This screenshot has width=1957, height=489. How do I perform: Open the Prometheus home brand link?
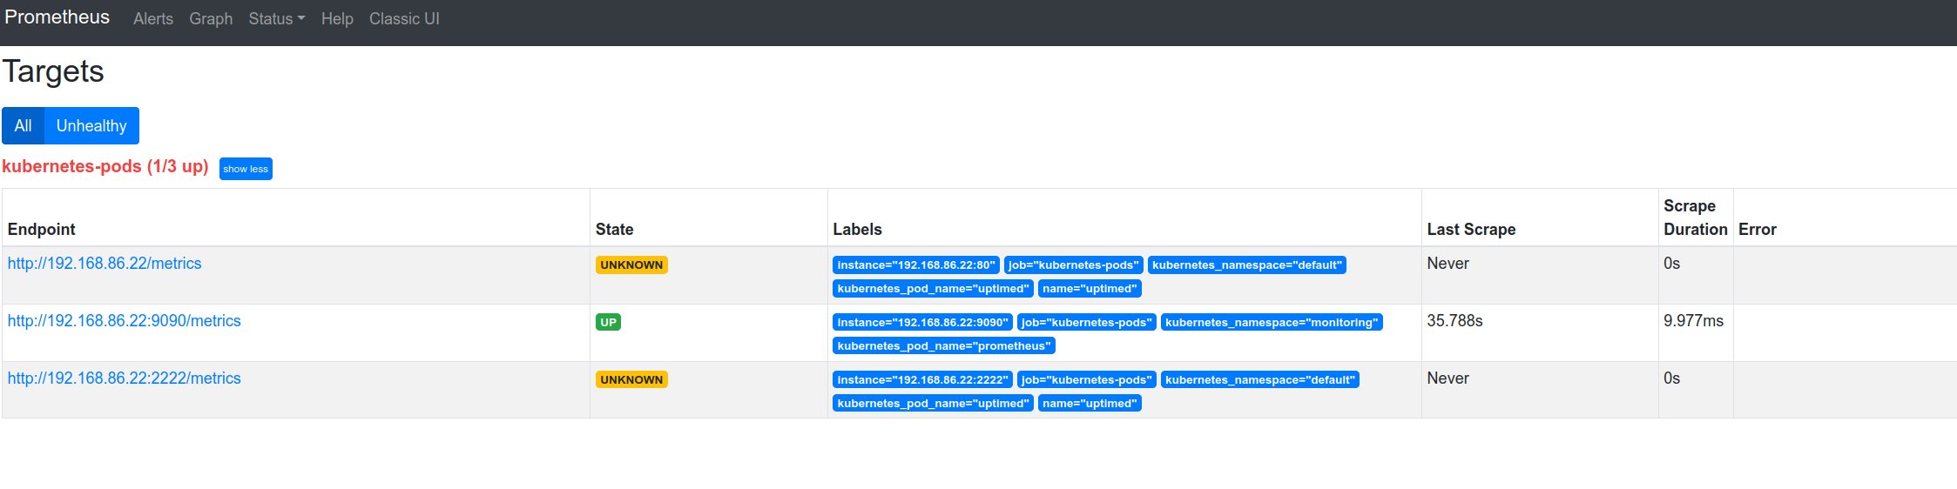pyautogui.click(x=57, y=17)
